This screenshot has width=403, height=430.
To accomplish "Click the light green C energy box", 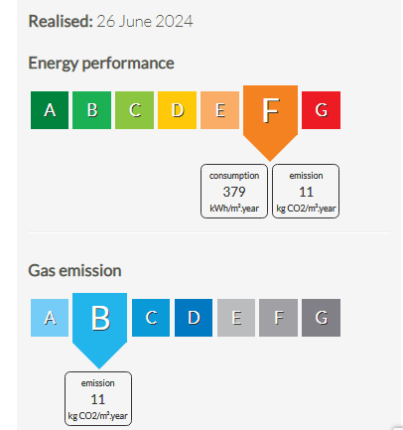I will pos(134,110).
